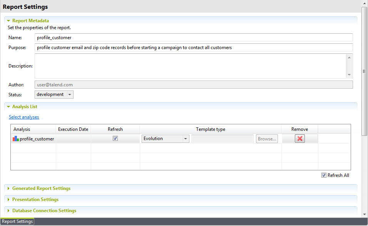368x226 pixels.
Task: Click the Analysis column header
Action: [x=33, y=129]
